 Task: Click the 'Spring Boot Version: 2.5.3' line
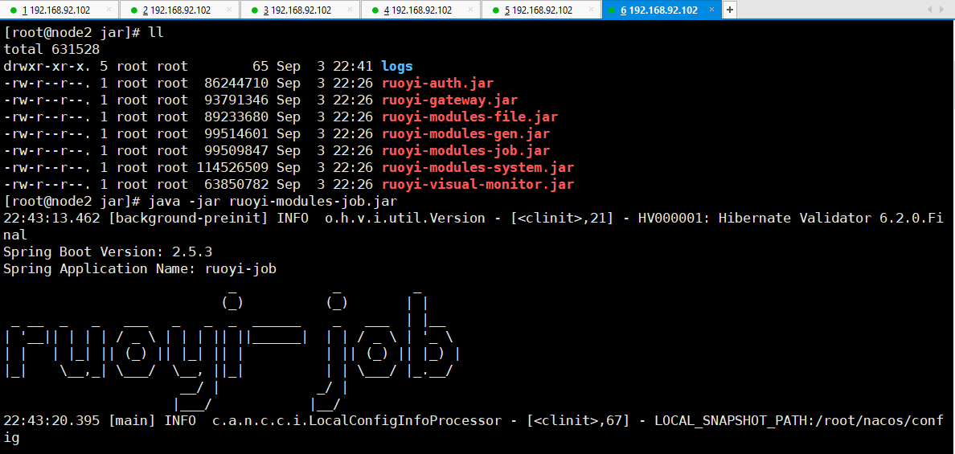(108, 252)
